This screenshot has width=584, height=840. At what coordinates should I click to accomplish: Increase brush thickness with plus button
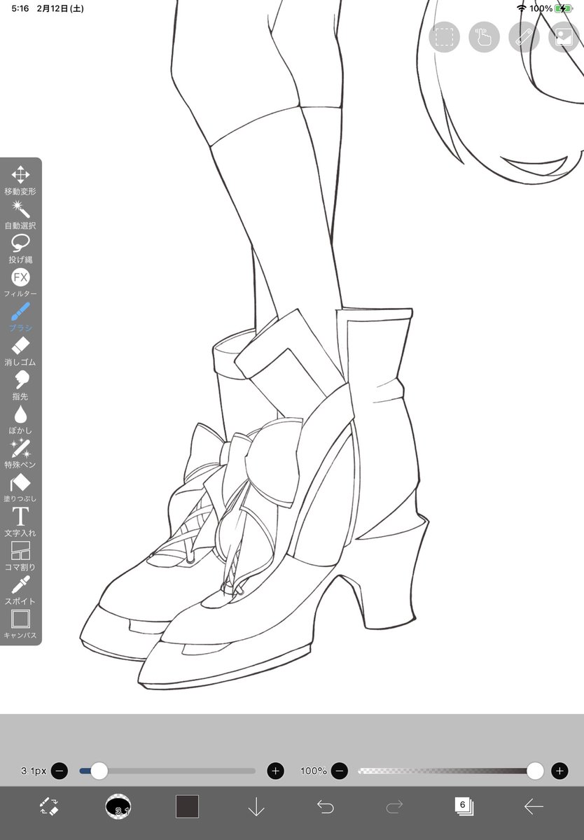pos(276,771)
